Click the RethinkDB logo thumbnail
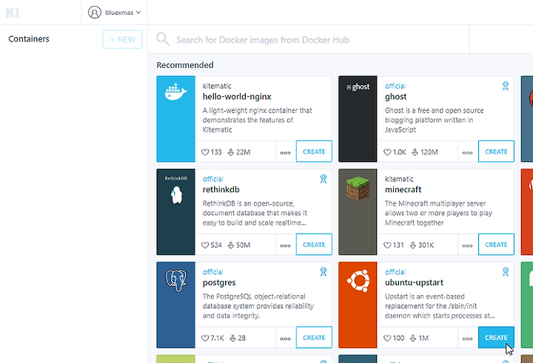This screenshot has width=533, height=363. point(175,212)
